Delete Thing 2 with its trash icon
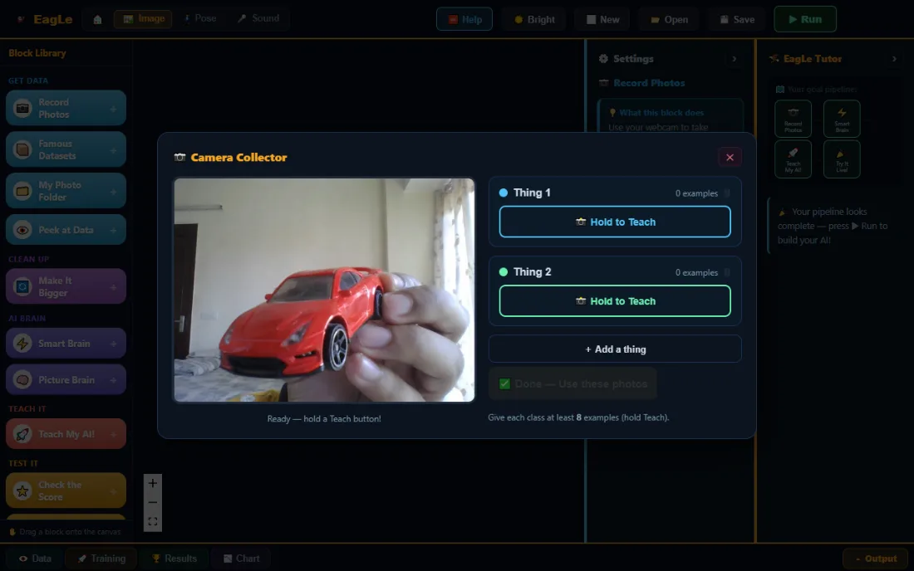 [727, 272]
